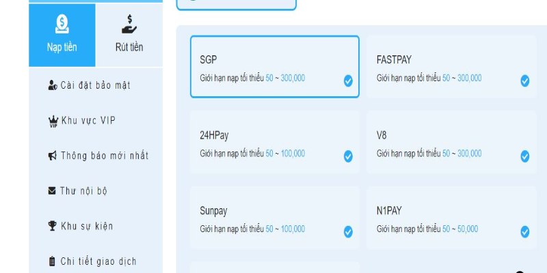Click the clipboard transaction details icon
The height and width of the screenshot is (273, 547).
[x=53, y=261]
